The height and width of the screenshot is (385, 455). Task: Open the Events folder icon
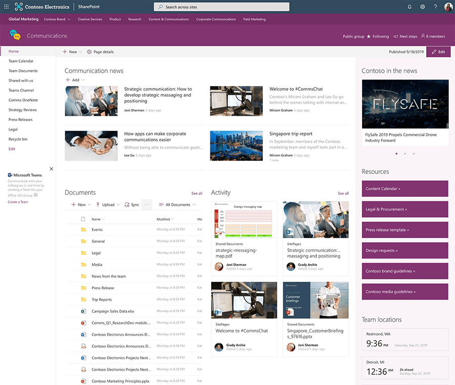[x=83, y=230]
